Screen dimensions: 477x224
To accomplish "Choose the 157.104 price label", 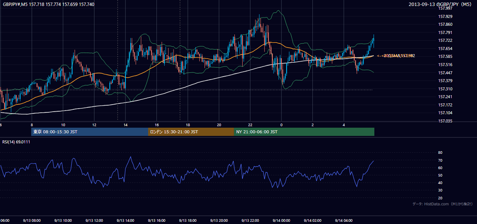I will pos(445,113).
